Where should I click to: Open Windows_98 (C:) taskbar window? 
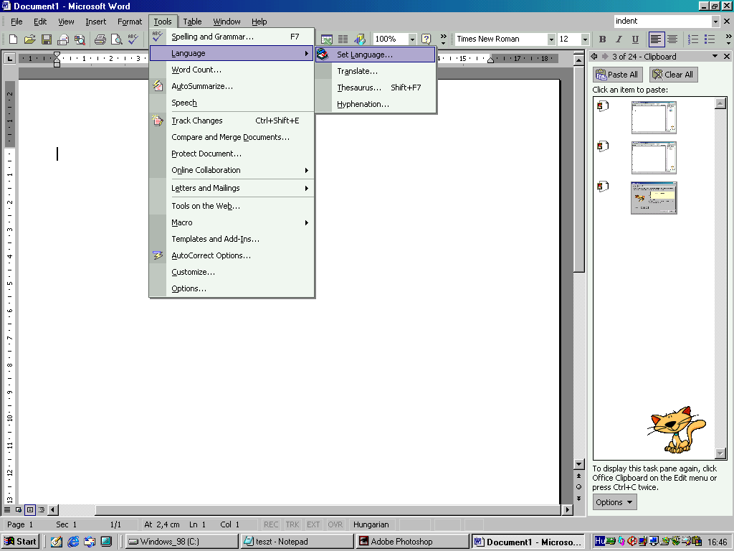point(181,542)
